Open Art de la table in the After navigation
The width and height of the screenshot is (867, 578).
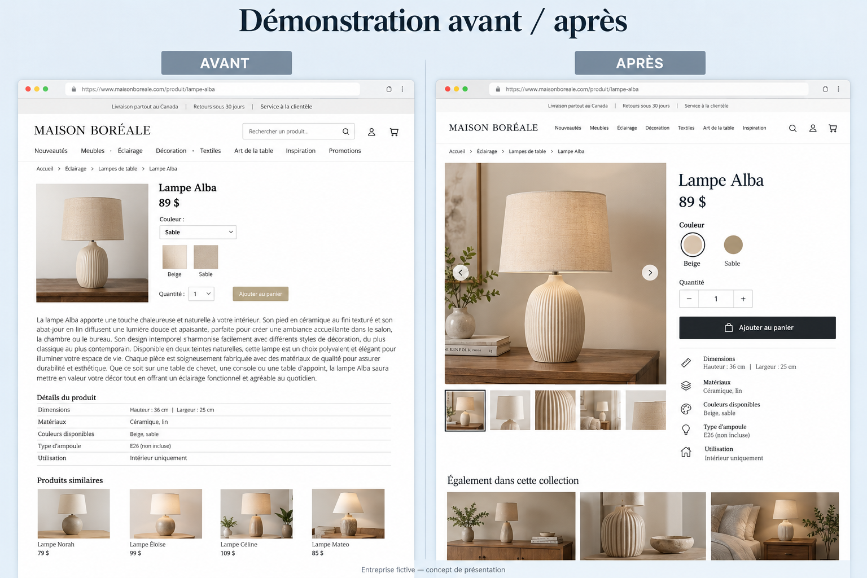[719, 128]
